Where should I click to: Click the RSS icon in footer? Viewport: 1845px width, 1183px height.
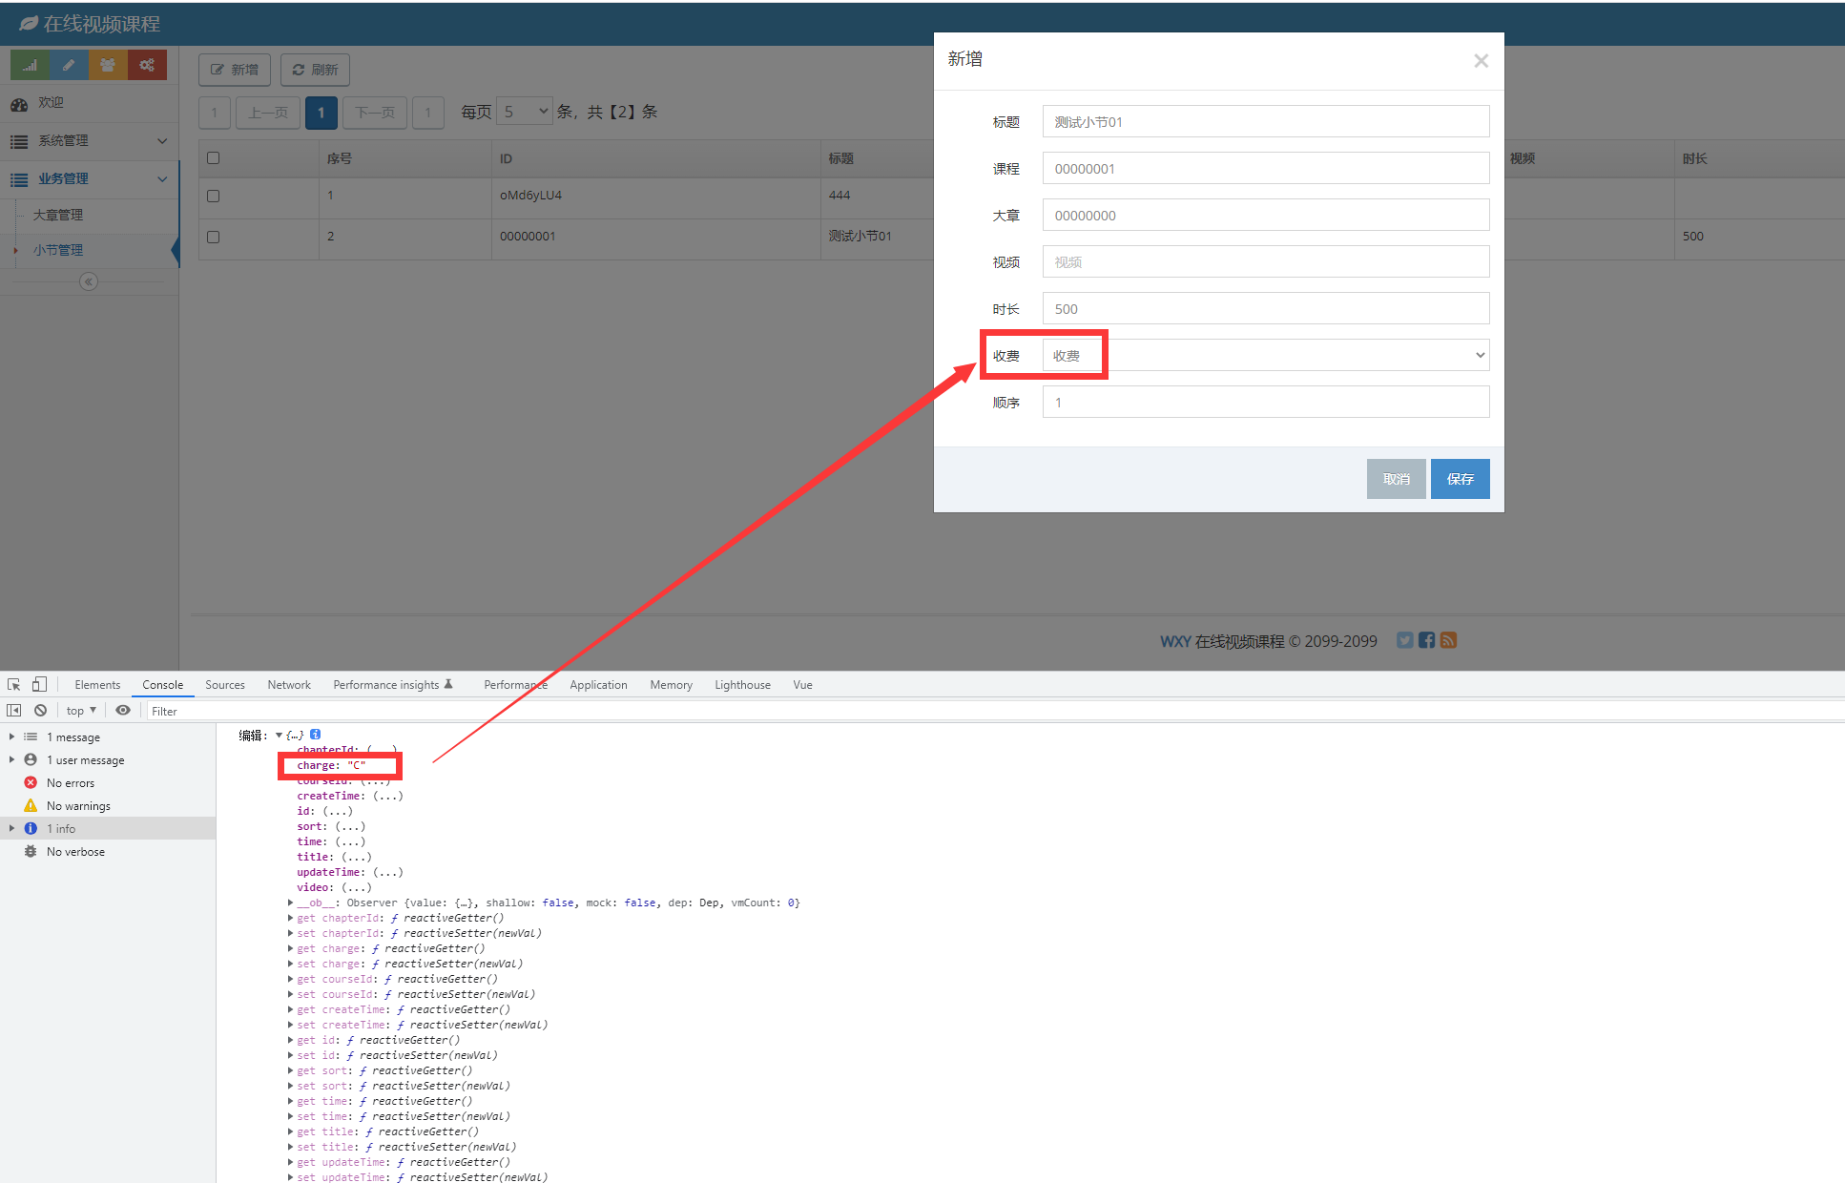(1448, 640)
